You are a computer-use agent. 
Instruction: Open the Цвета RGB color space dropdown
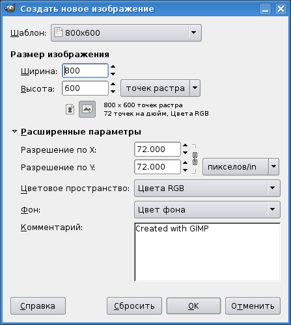pyautogui.click(x=207, y=188)
